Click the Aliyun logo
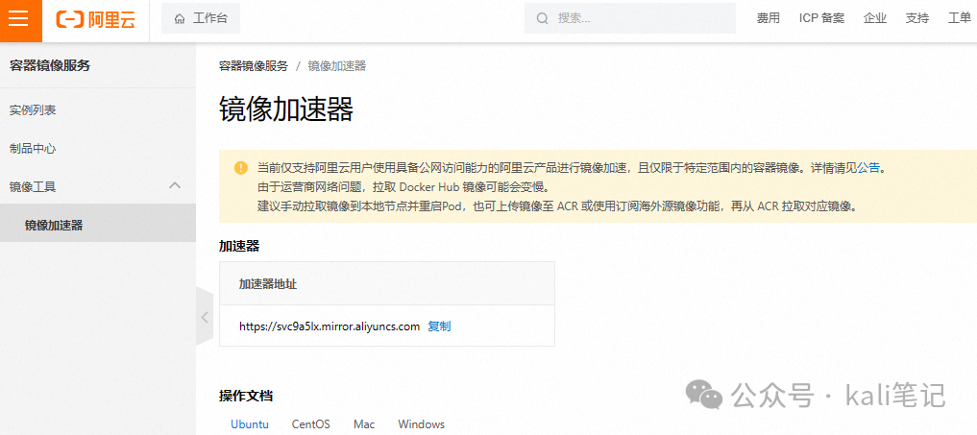Screen dimensions: 977x435 point(95,19)
